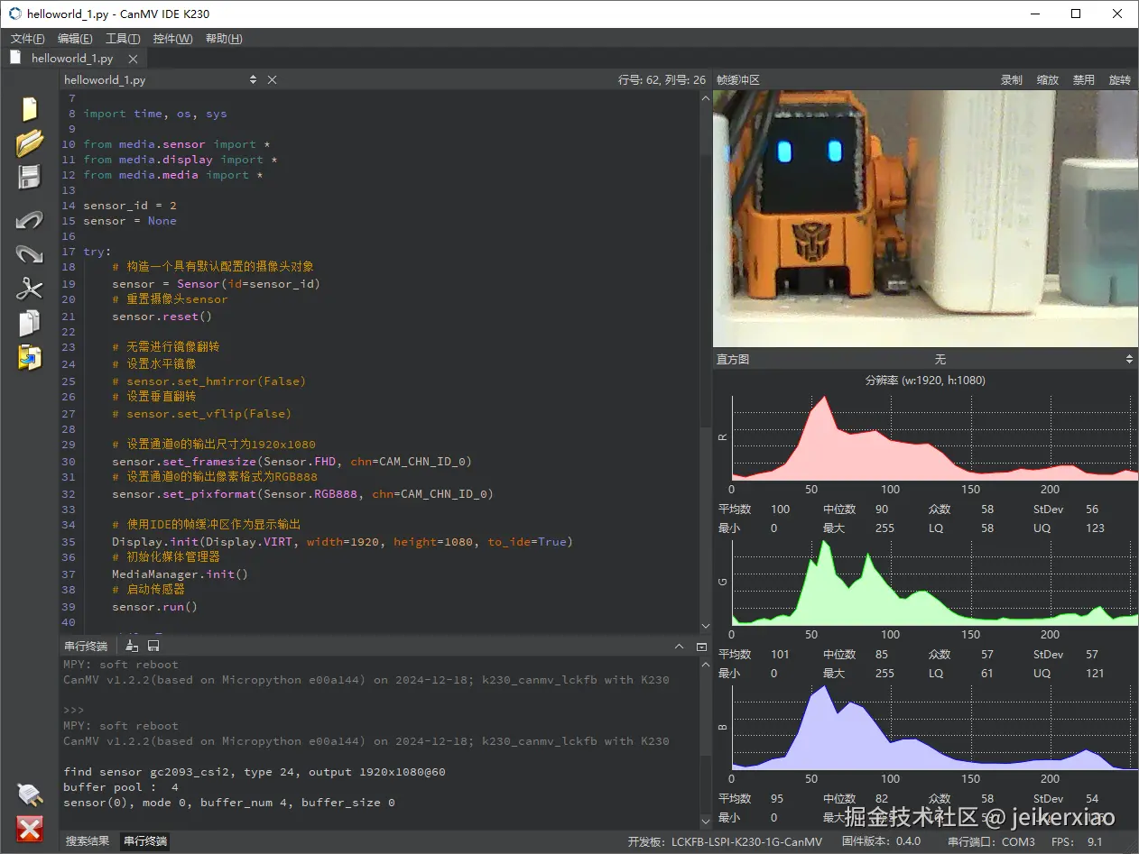
Task: Toggle 录制 recording in the frame buffer header
Action: point(1011,79)
